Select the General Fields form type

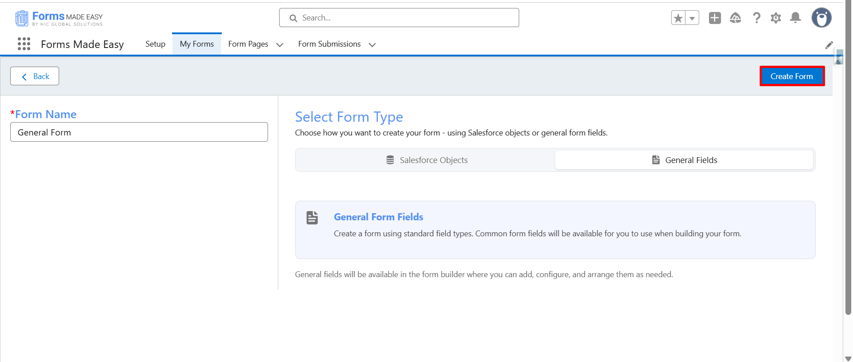(684, 160)
